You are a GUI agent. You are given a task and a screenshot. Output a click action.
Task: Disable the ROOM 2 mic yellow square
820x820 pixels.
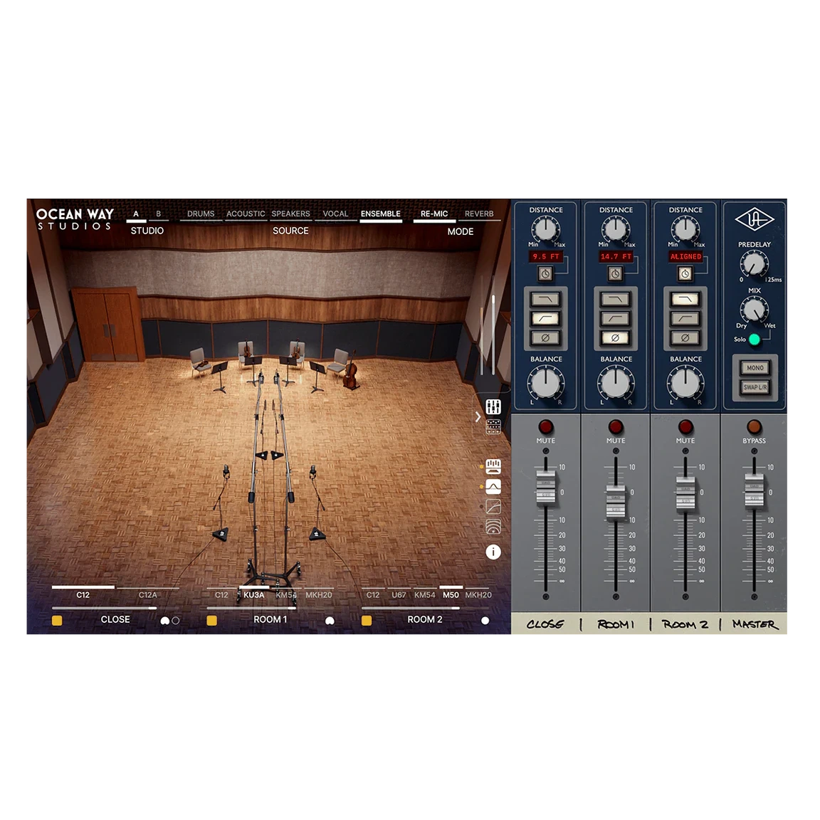coord(367,621)
